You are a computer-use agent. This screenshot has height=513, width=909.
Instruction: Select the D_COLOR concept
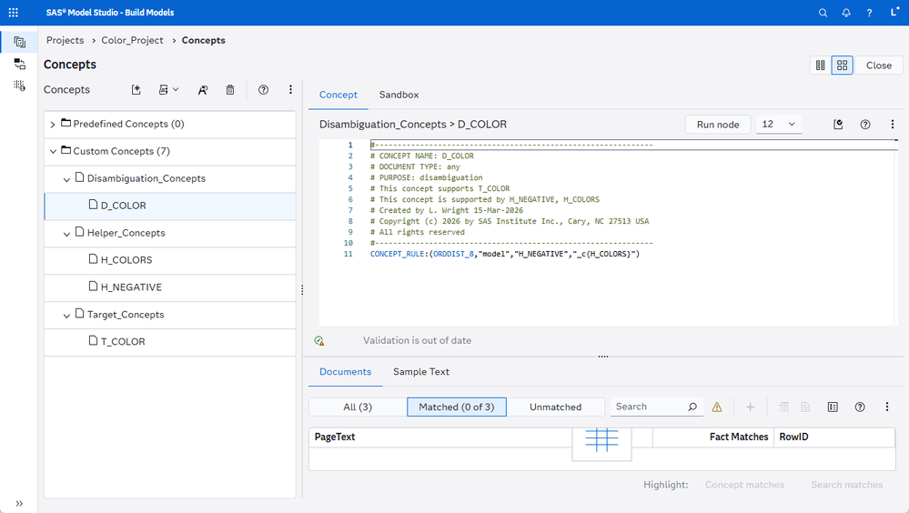point(170,206)
